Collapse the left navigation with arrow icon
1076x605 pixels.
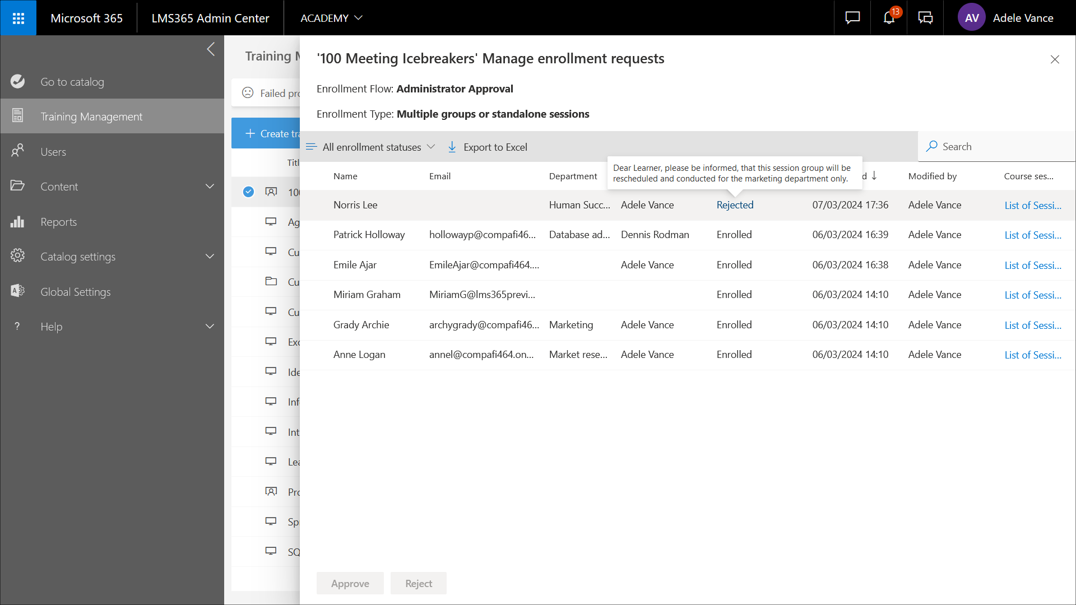[x=211, y=49]
